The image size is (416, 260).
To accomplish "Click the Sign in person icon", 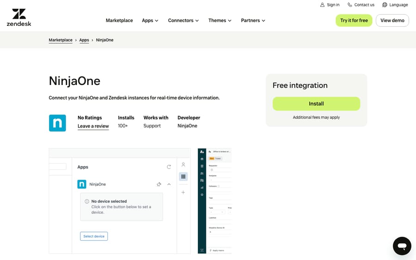I will (322, 5).
